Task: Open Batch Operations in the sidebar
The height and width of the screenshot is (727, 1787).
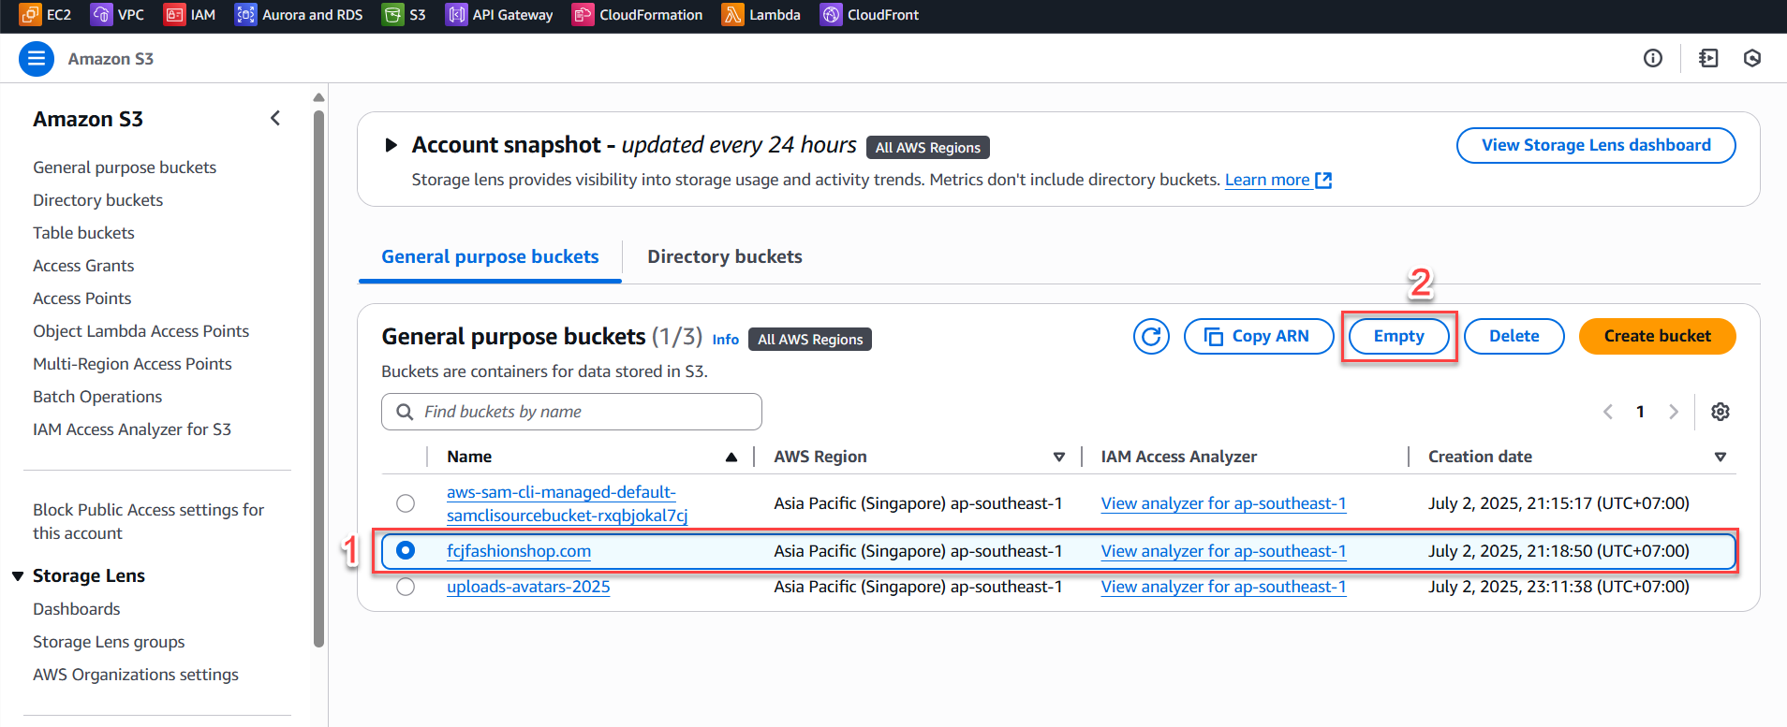Action: coord(97,397)
